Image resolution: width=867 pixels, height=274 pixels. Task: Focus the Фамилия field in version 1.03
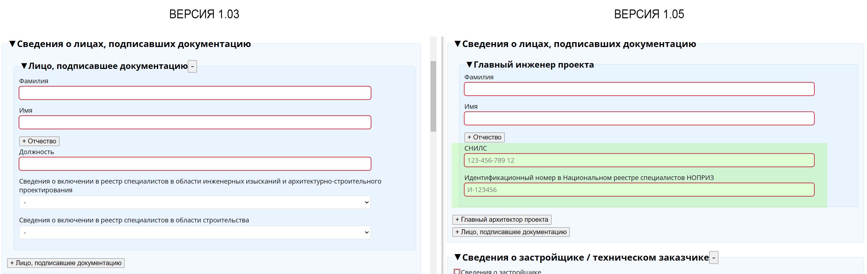[195, 93]
